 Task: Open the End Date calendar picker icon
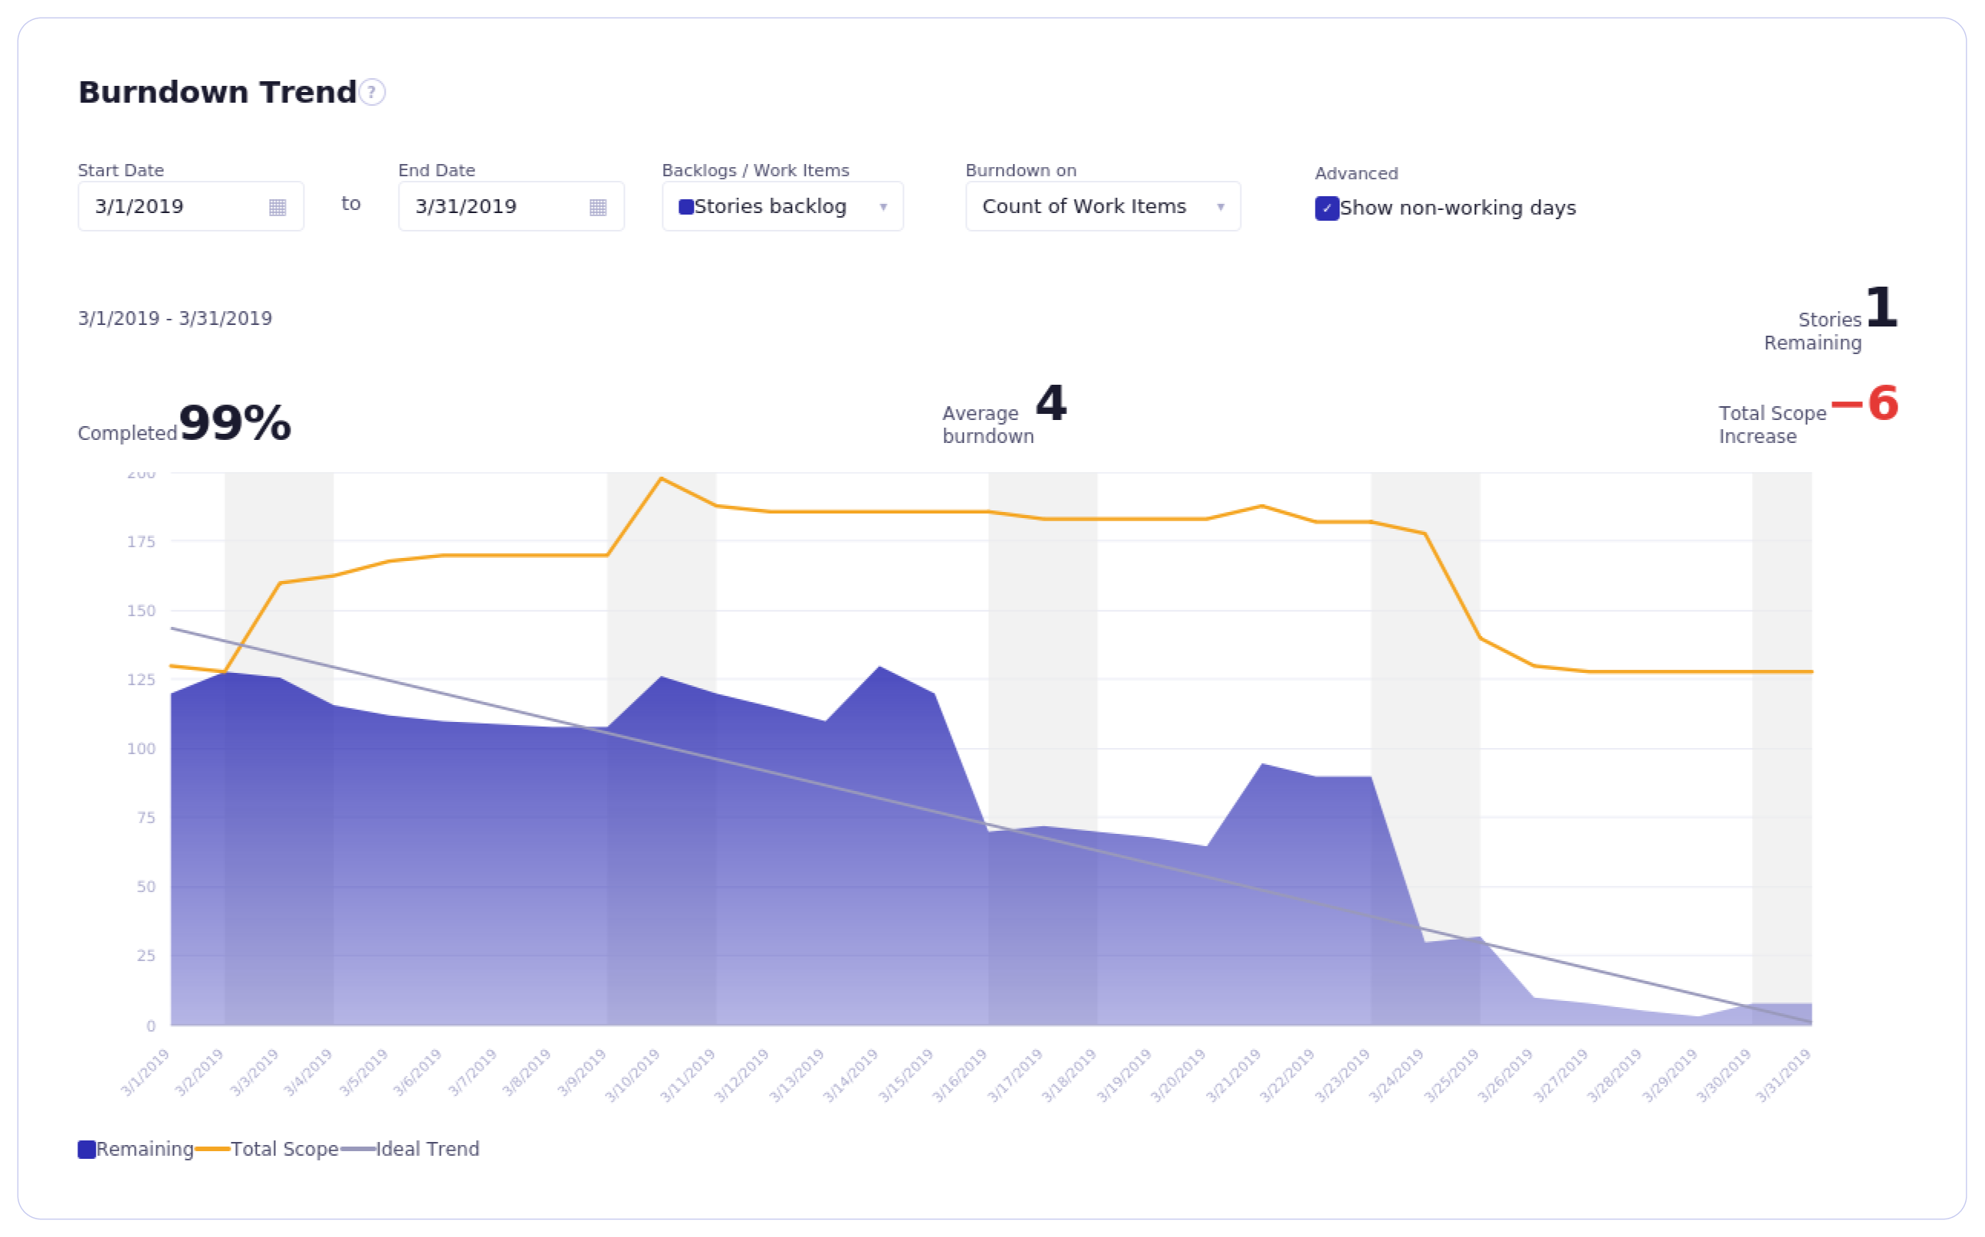598,207
